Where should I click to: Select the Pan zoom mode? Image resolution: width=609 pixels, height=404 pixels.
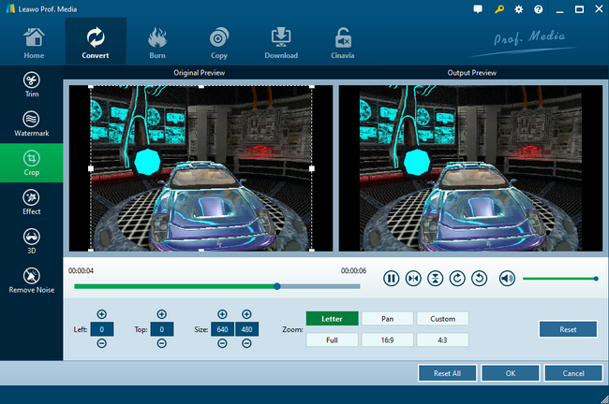(387, 319)
